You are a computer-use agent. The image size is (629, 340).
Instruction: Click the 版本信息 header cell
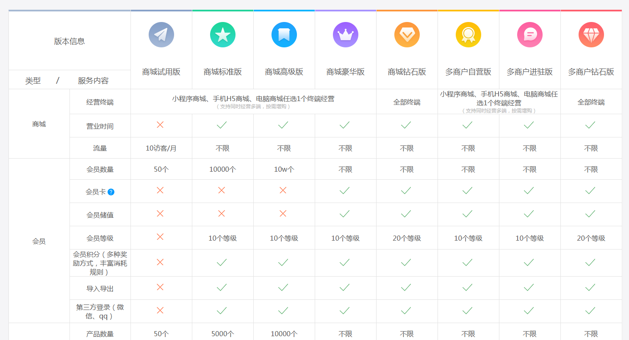coord(69,41)
